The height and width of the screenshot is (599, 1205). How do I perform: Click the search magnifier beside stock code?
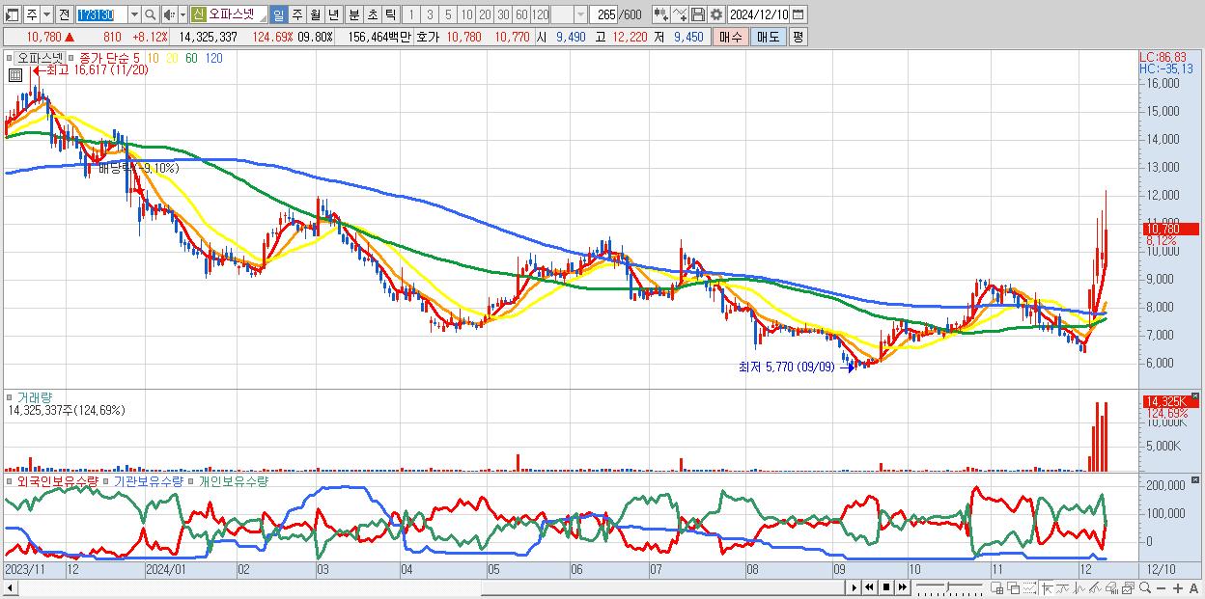[x=151, y=14]
